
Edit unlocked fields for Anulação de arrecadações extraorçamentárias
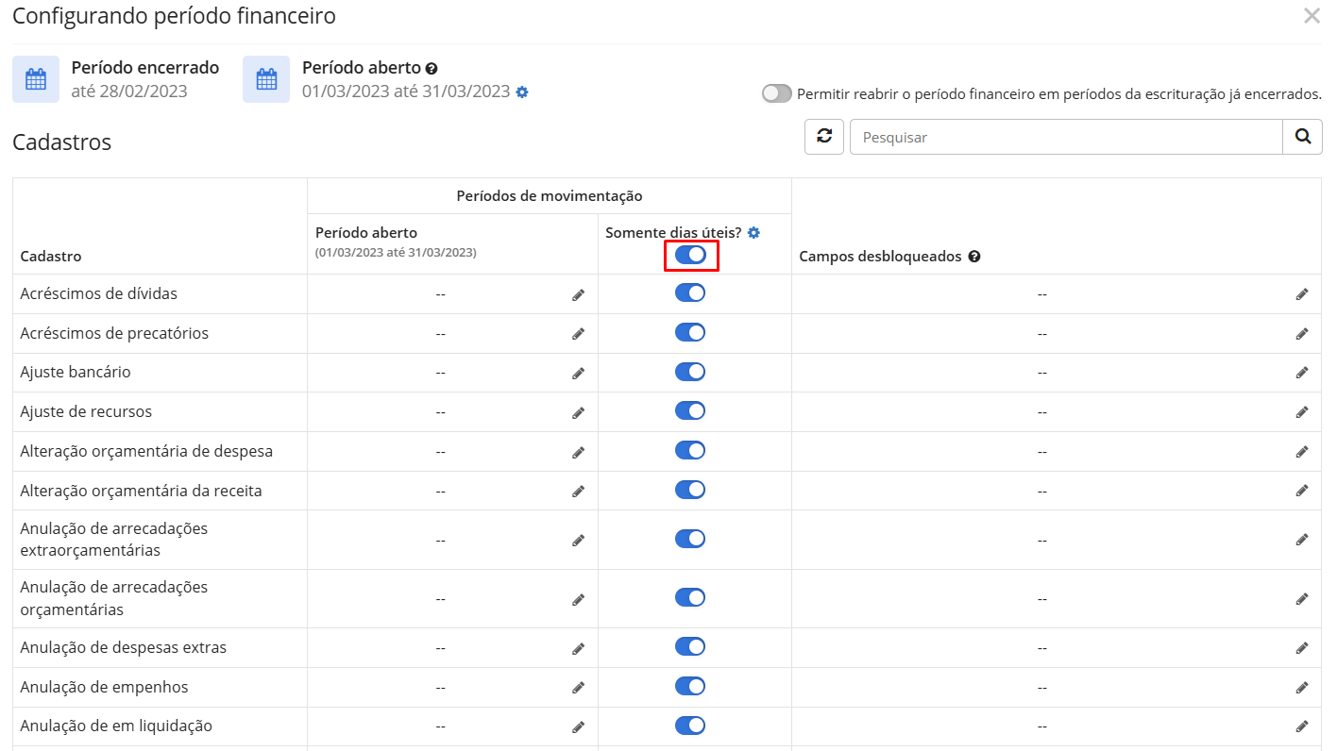[1302, 541]
